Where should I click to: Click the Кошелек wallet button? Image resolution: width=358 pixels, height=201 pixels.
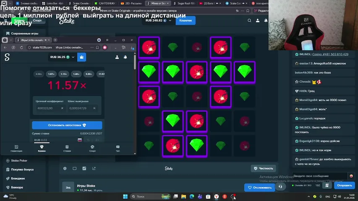(x=186, y=21)
